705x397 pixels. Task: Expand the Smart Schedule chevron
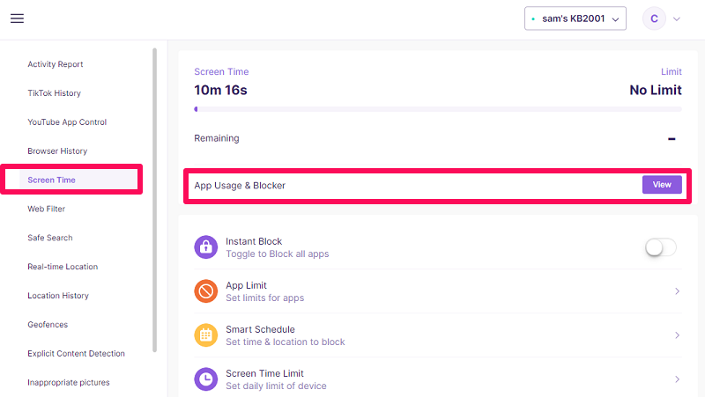tap(677, 335)
